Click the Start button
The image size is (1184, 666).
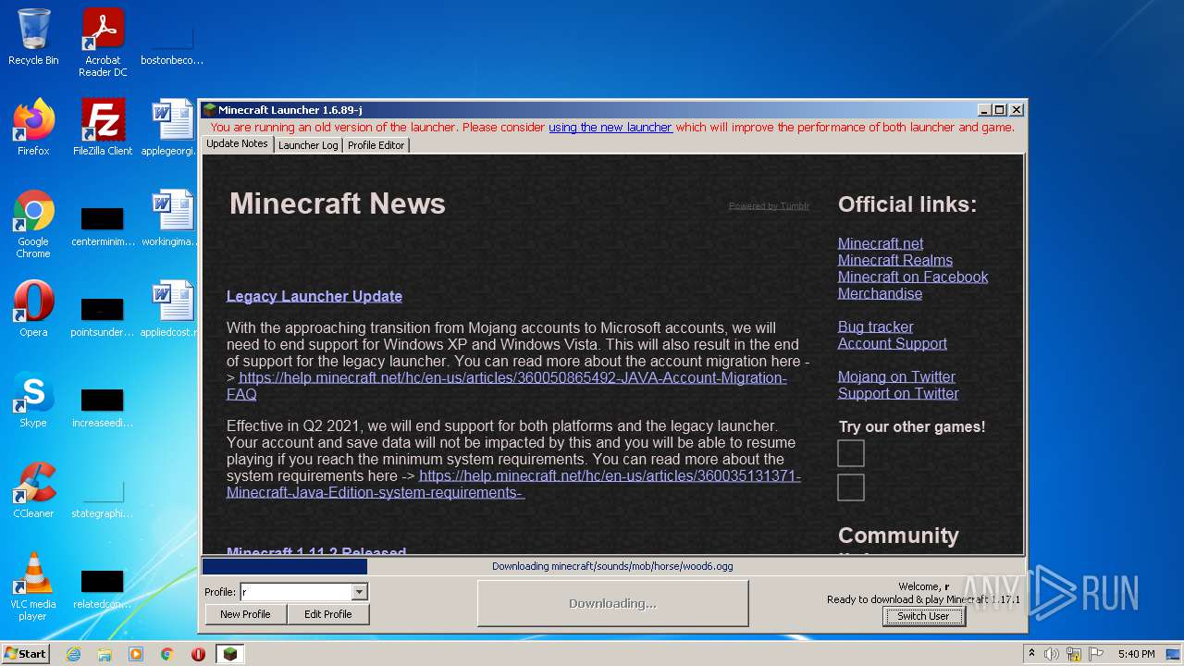click(26, 654)
